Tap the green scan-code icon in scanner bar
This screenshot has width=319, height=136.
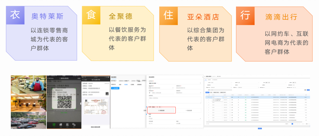pos(54,124)
